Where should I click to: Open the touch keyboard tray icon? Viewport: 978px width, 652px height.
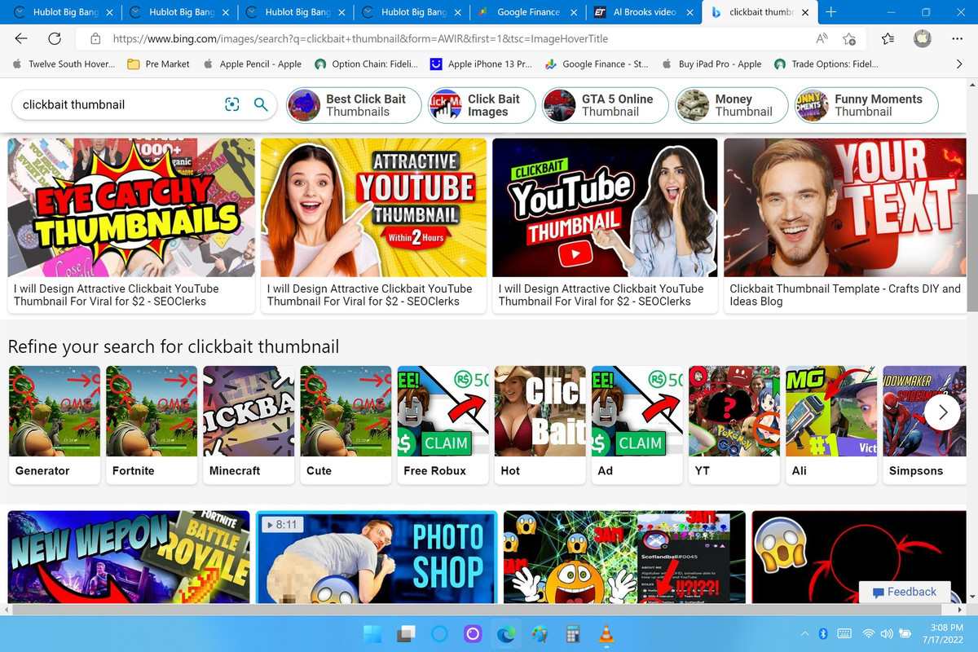844,633
